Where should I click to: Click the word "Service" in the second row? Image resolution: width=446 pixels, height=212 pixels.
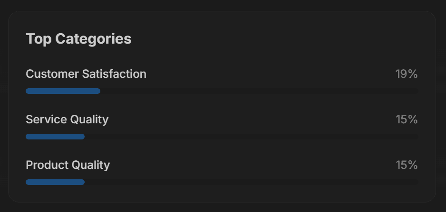(x=46, y=120)
